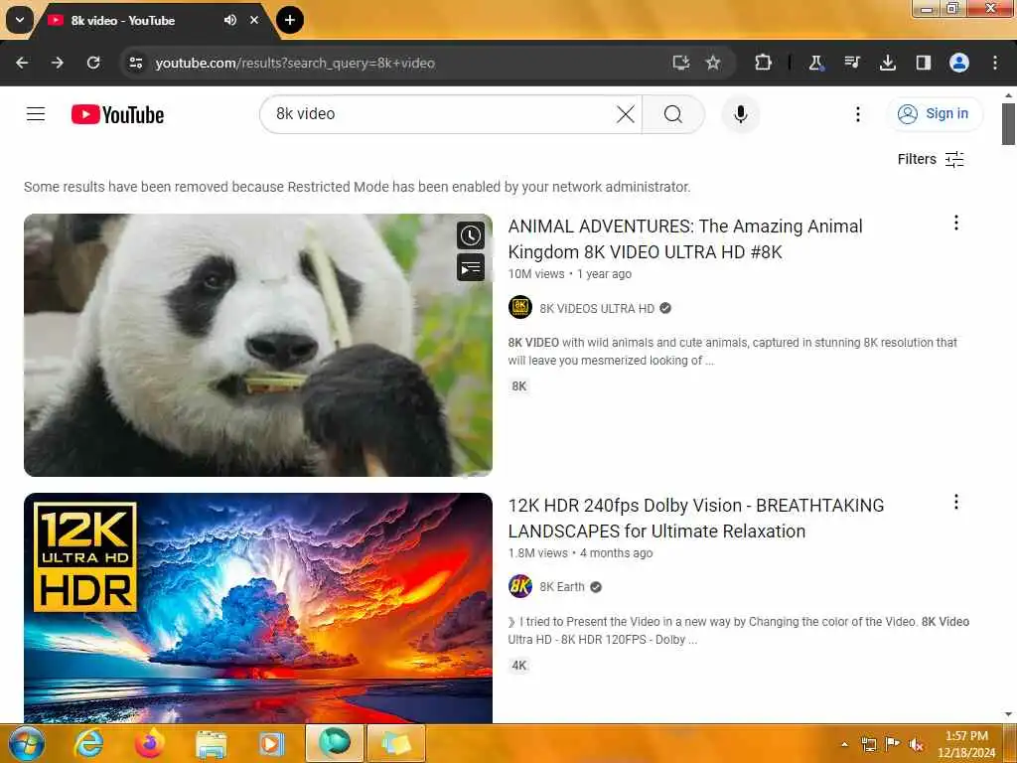Viewport: 1017px width, 763px height.
Task: Go forward in browser history
Action: (58, 63)
